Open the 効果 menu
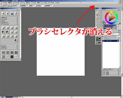The width and height of the screenshot is (123, 98). [x=39, y=3]
